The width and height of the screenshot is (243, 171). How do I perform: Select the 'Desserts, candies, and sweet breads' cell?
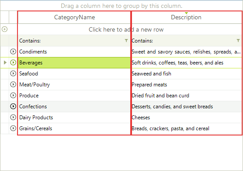click(187, 107)
